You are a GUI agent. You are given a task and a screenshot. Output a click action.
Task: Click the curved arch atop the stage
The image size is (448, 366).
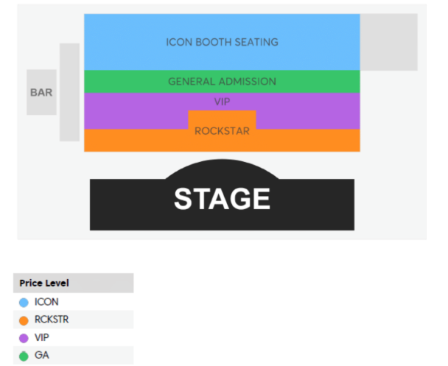(x=222, y=169)
